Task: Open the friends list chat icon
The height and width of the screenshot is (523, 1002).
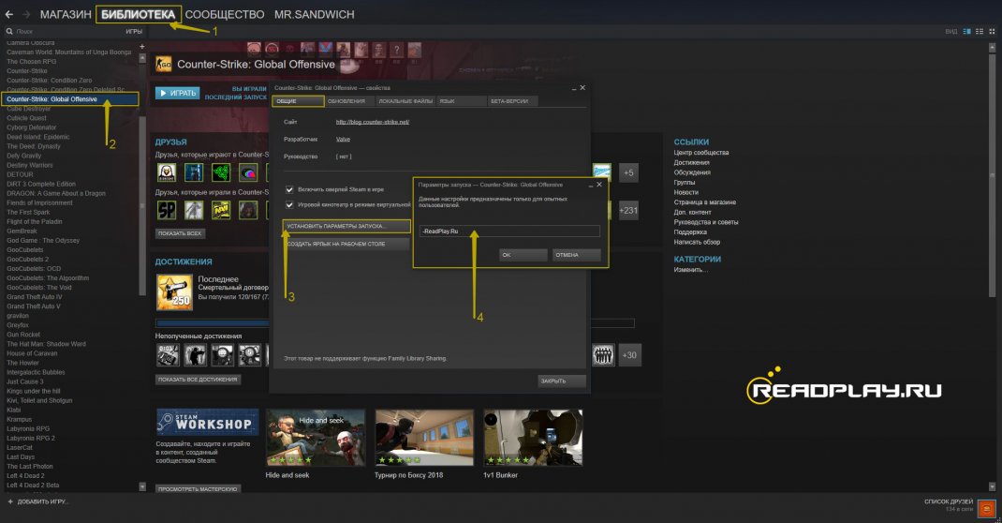Action: [x=987, y=509]
